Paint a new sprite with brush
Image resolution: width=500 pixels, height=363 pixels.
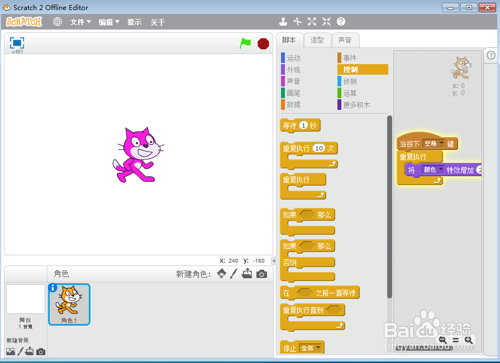pos(234,273)
